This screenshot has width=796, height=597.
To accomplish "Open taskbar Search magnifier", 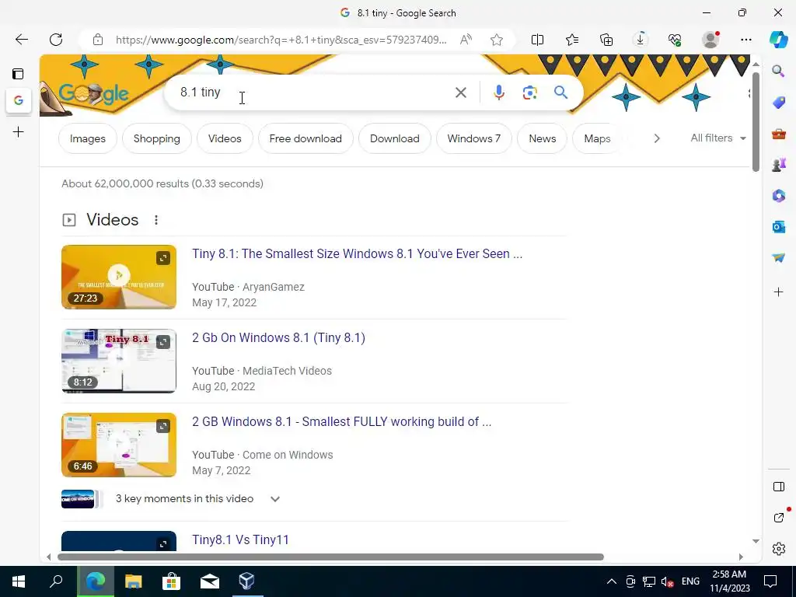I will 56,581.
